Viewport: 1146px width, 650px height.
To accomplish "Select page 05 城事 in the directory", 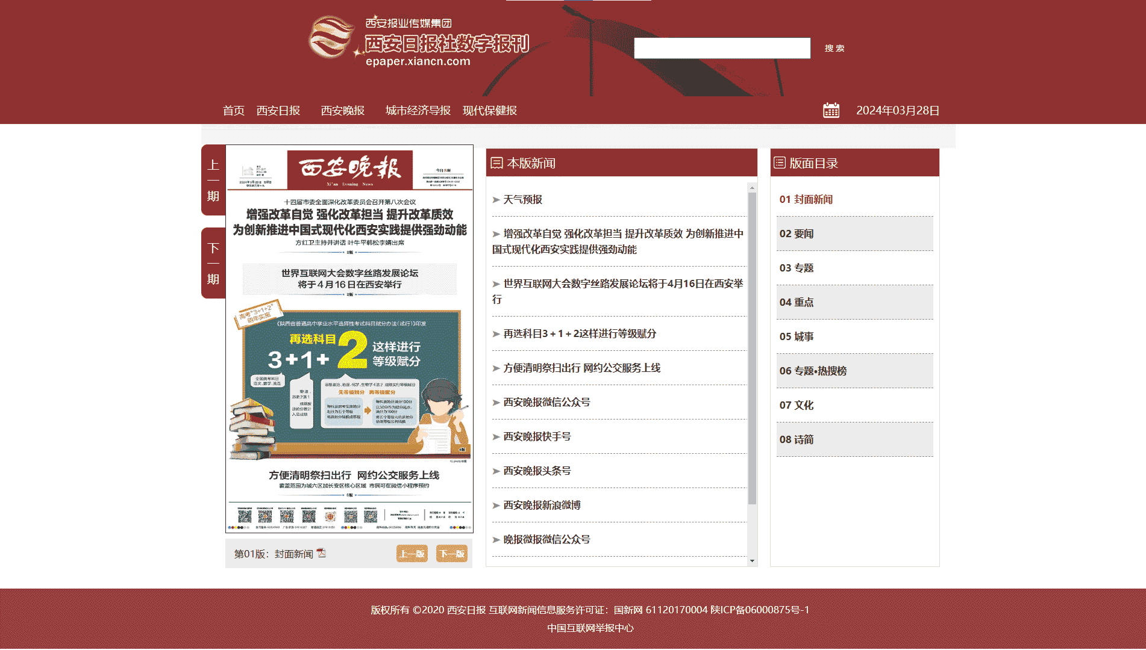I will [x=854, y=336].
